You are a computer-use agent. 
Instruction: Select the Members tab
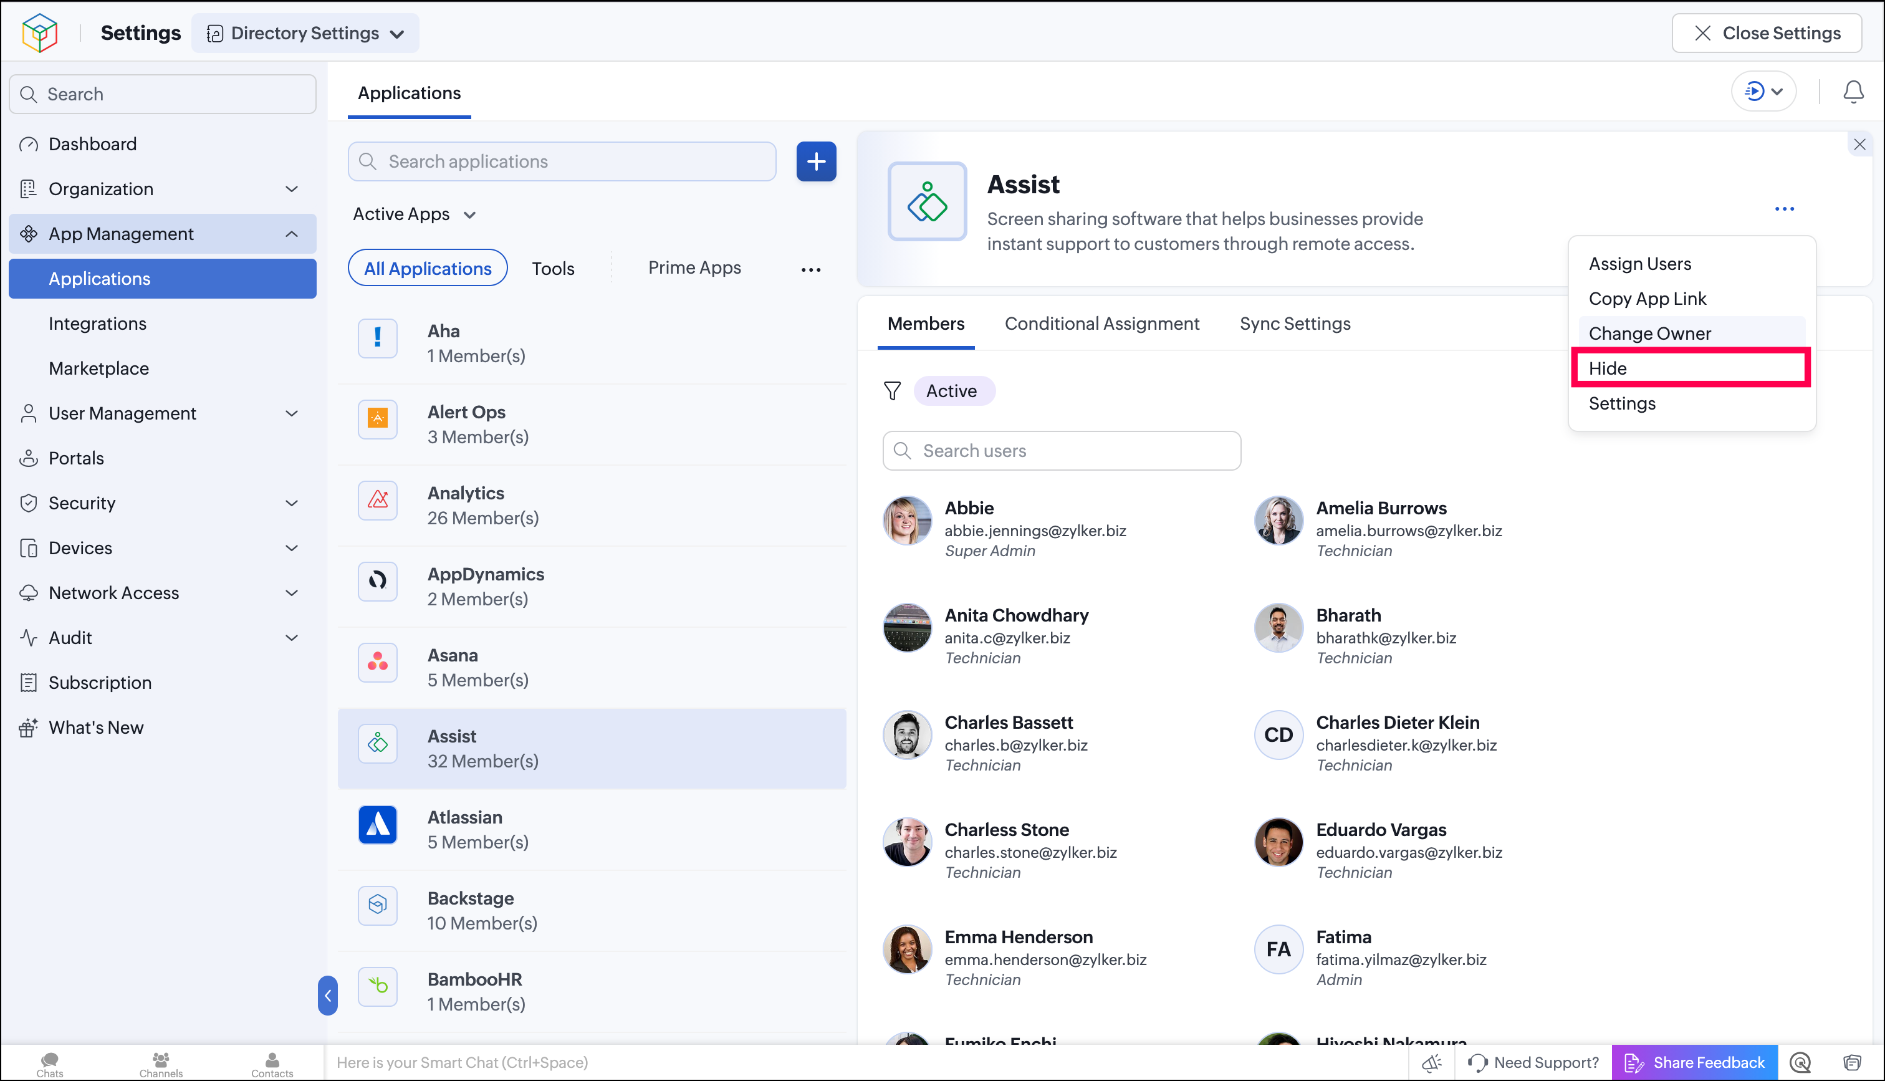coord(926,324)
